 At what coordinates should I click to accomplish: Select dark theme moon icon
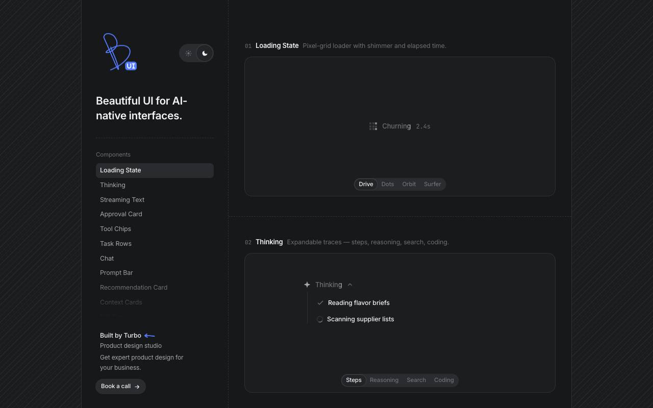click(x=205, y=53)
